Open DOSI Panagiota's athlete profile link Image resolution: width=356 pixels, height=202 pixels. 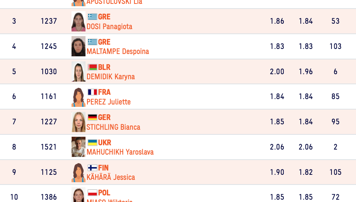tap(109, 27)
